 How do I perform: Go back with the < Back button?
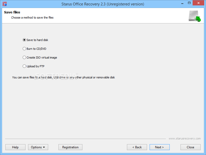pos(137,147)
